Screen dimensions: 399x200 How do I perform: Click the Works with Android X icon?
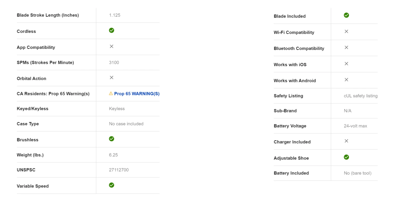pyautogui.click(x=346, y=80)
